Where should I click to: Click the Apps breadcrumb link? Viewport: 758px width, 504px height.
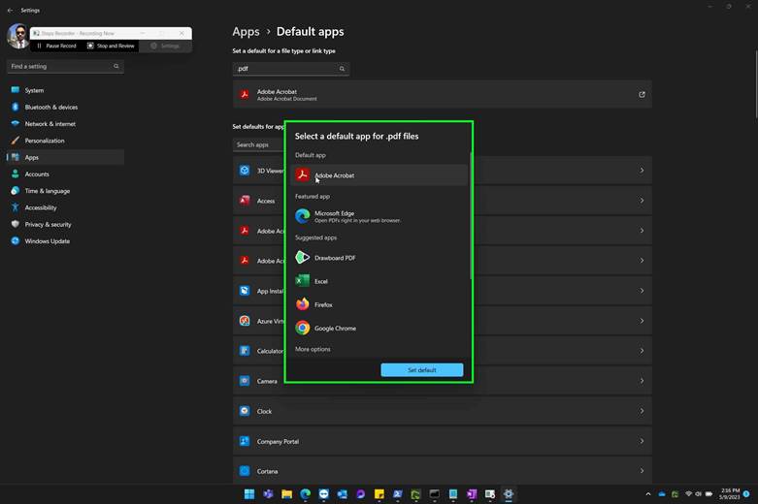[246, 32]
